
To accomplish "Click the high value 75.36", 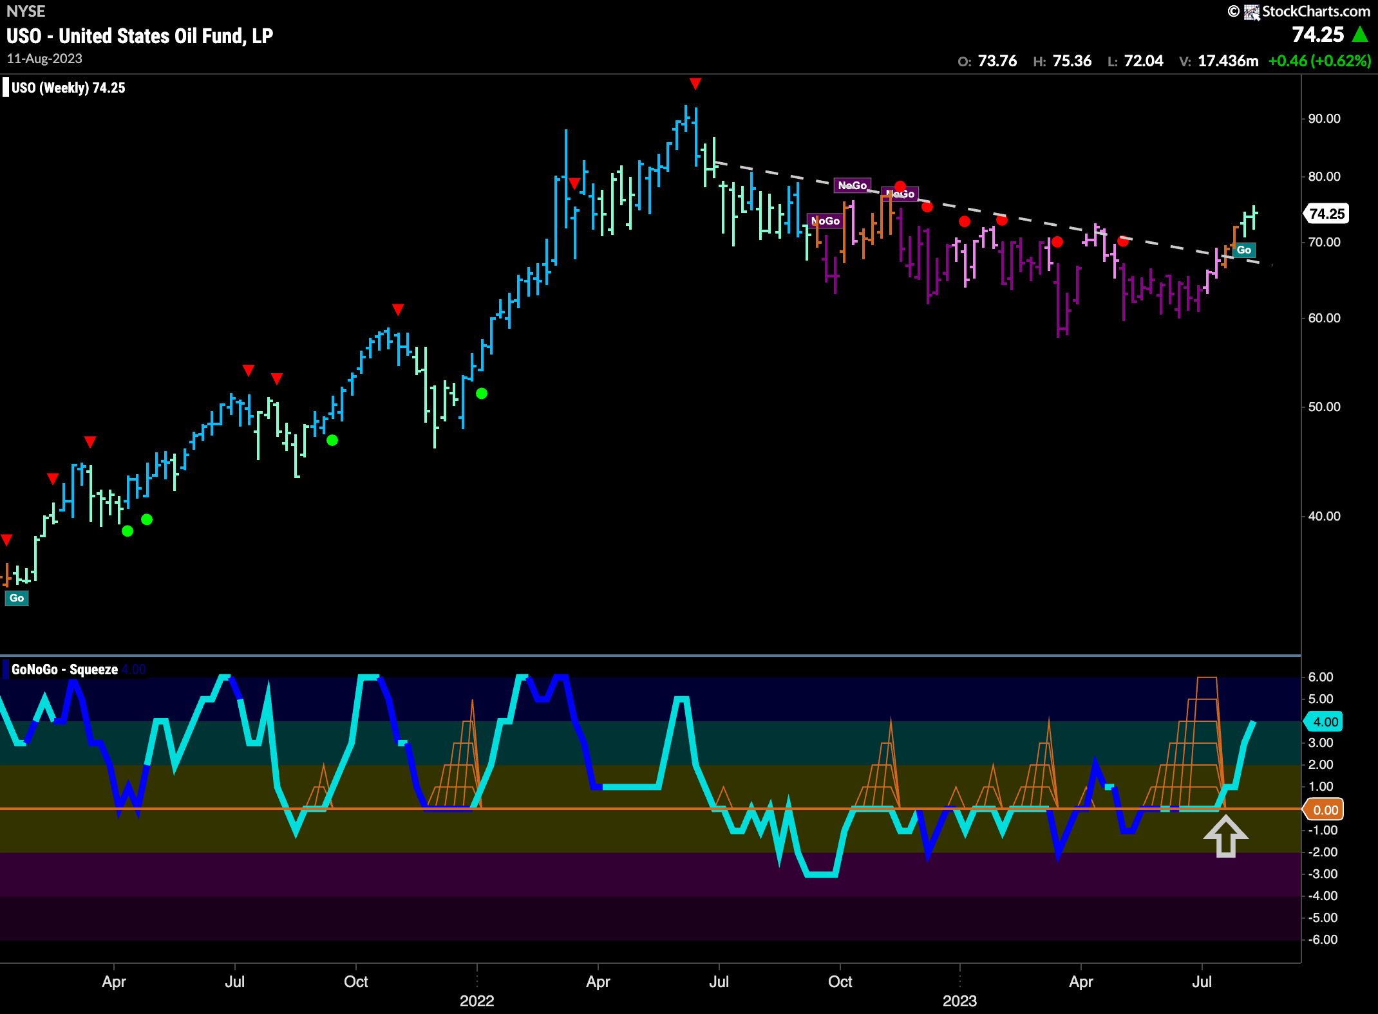I will tap(1071, 61).
